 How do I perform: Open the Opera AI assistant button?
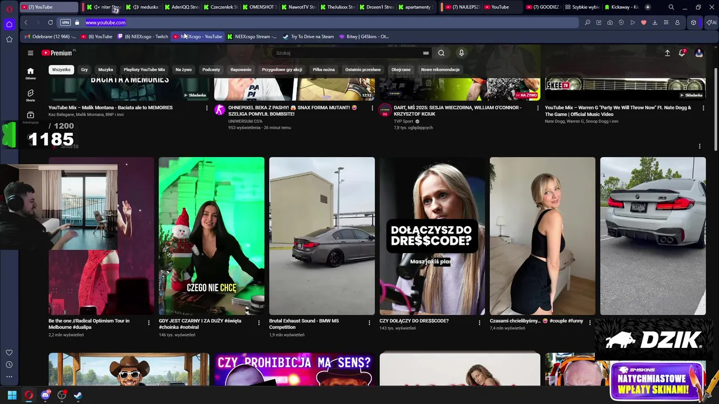[x=711, y=22]
